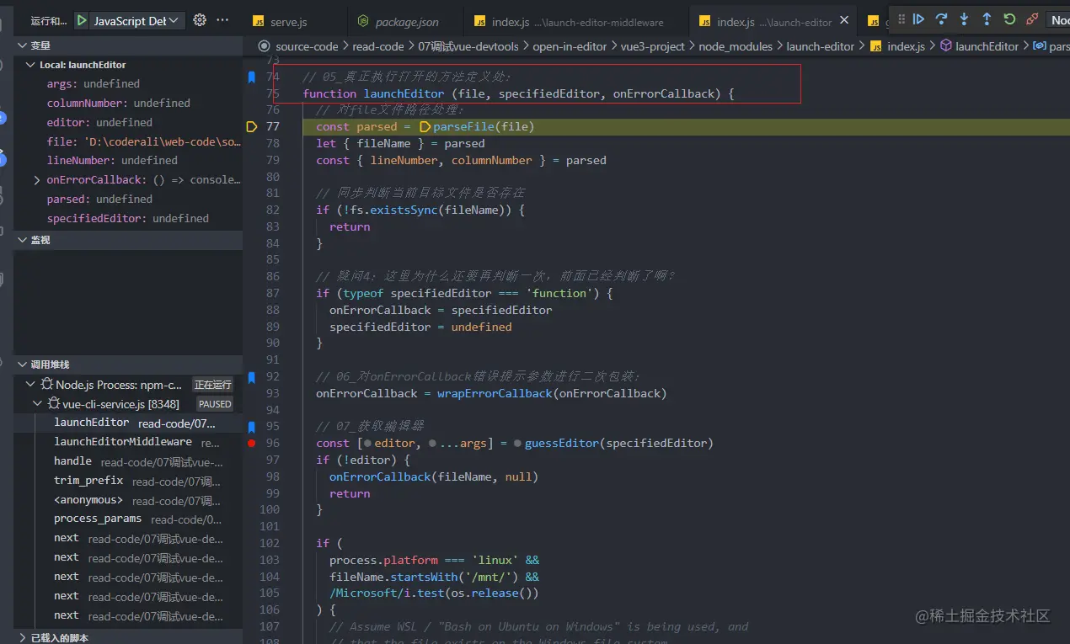Click the PAUSED badge on vue-cli-service.js

tap(215, 404)
